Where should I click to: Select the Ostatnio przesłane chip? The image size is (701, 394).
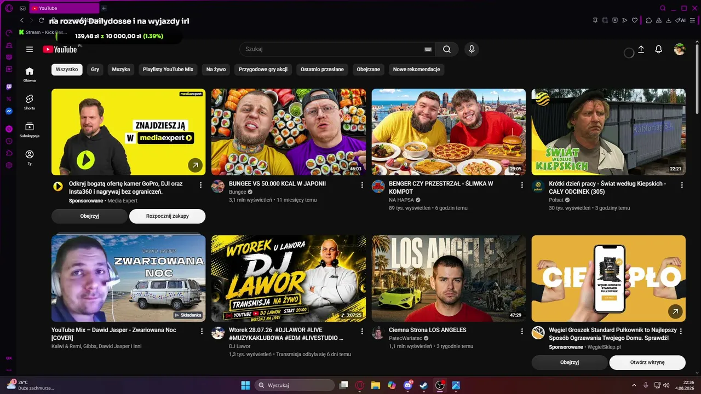click(322, 69)
